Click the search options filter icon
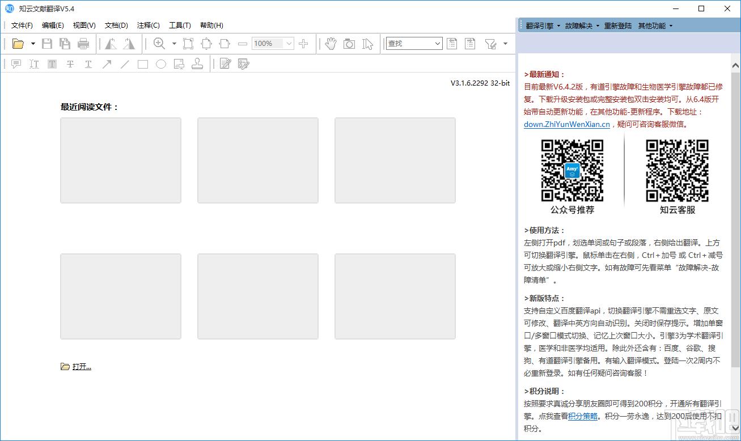The image size is (741, 441). coord(490,44)
